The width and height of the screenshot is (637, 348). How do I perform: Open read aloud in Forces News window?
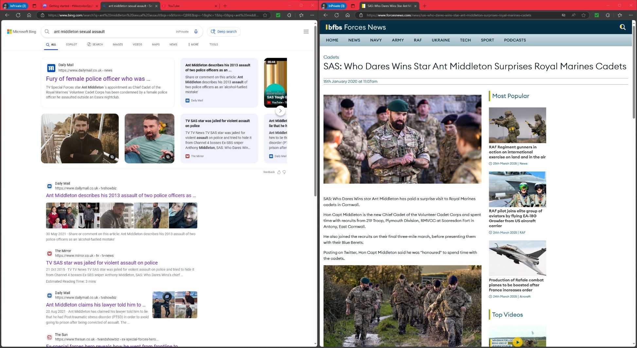click(x=574, y=15)
